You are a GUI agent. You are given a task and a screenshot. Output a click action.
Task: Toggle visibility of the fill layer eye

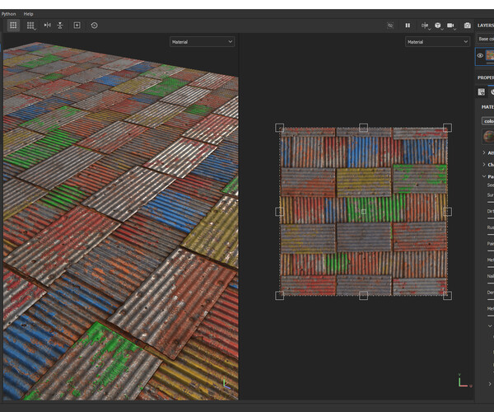pos(480,55)
